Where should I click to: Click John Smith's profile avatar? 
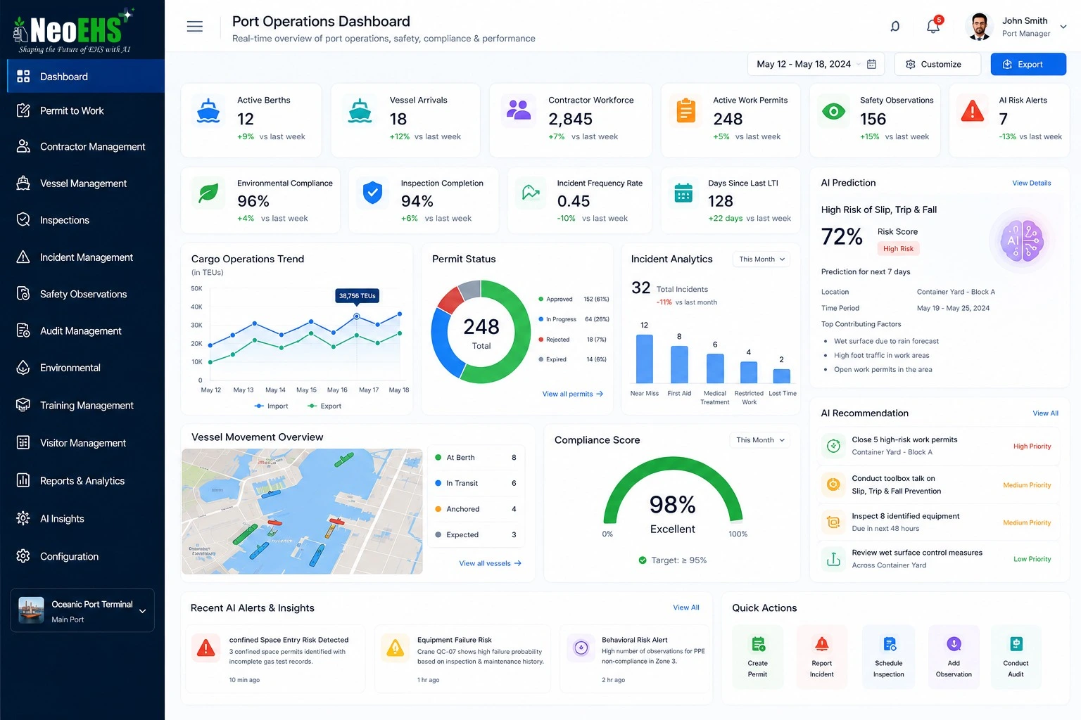pyautogui.click(x=979, y=27)
